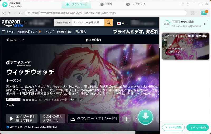Open the JP language dropdown
Viewport: 211px width, 134px height.
122,24
